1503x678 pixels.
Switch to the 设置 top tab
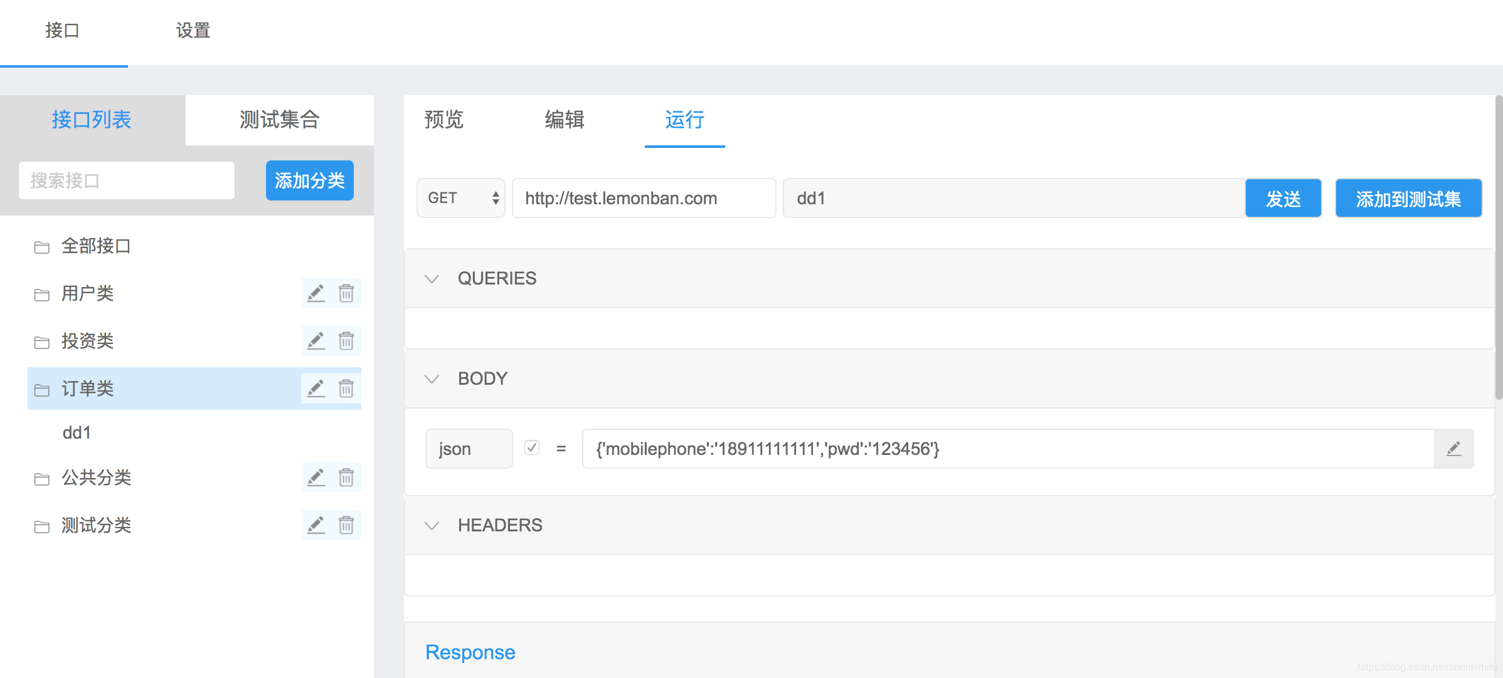193,31
